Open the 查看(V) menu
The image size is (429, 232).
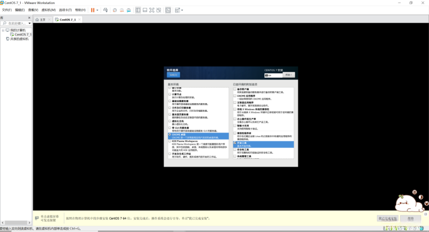[33, 10]
